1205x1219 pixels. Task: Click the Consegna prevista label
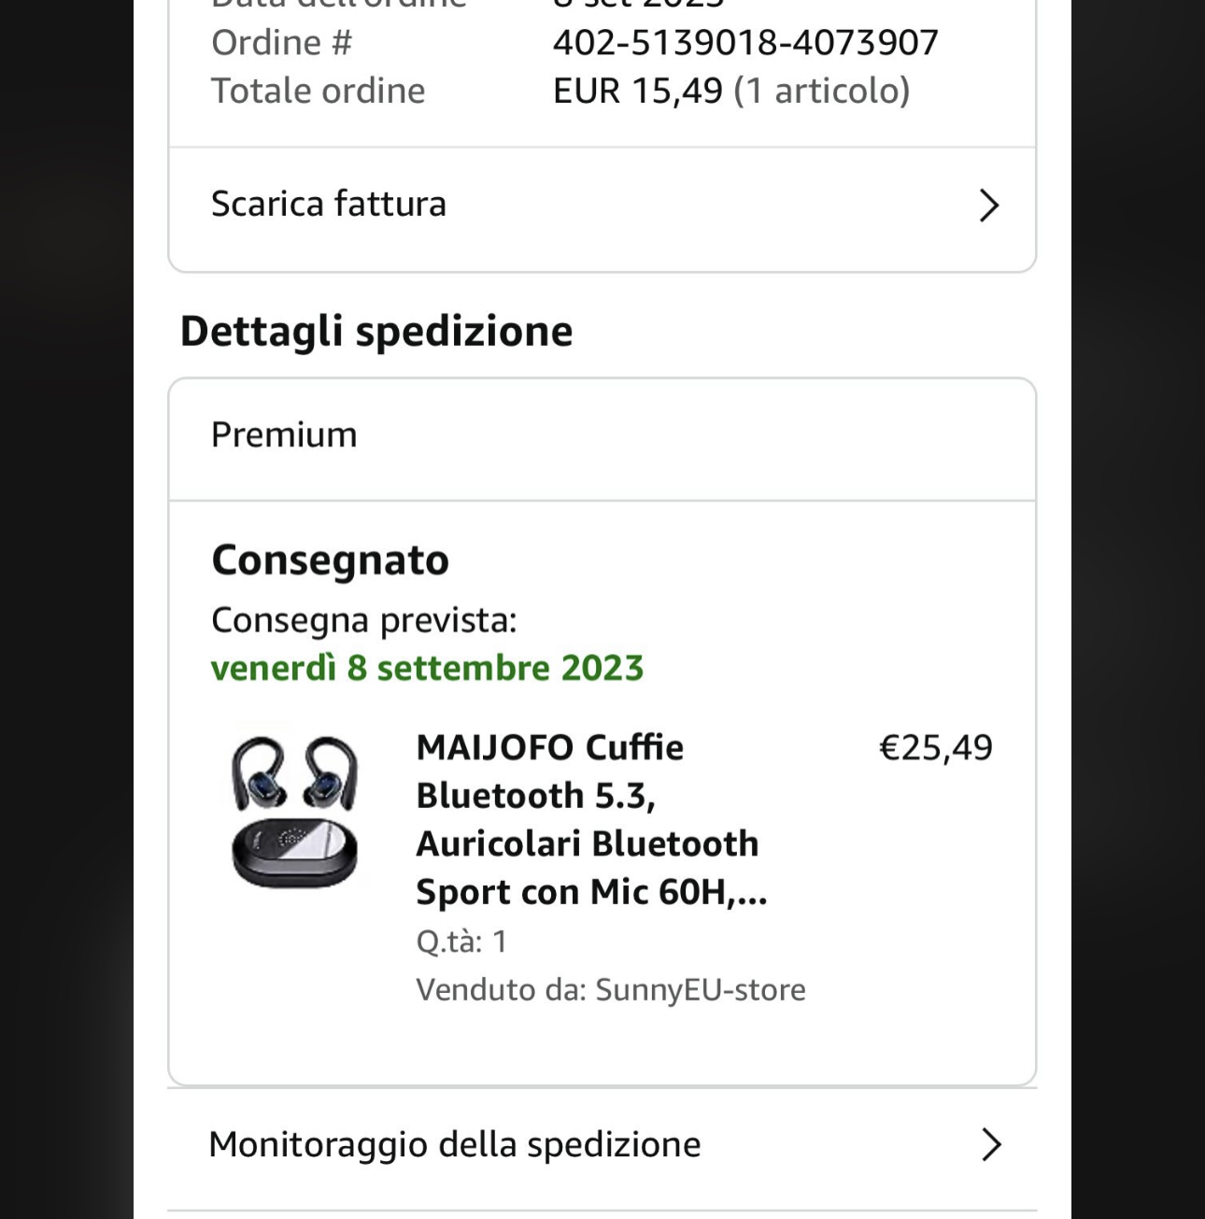pos(364,620)
